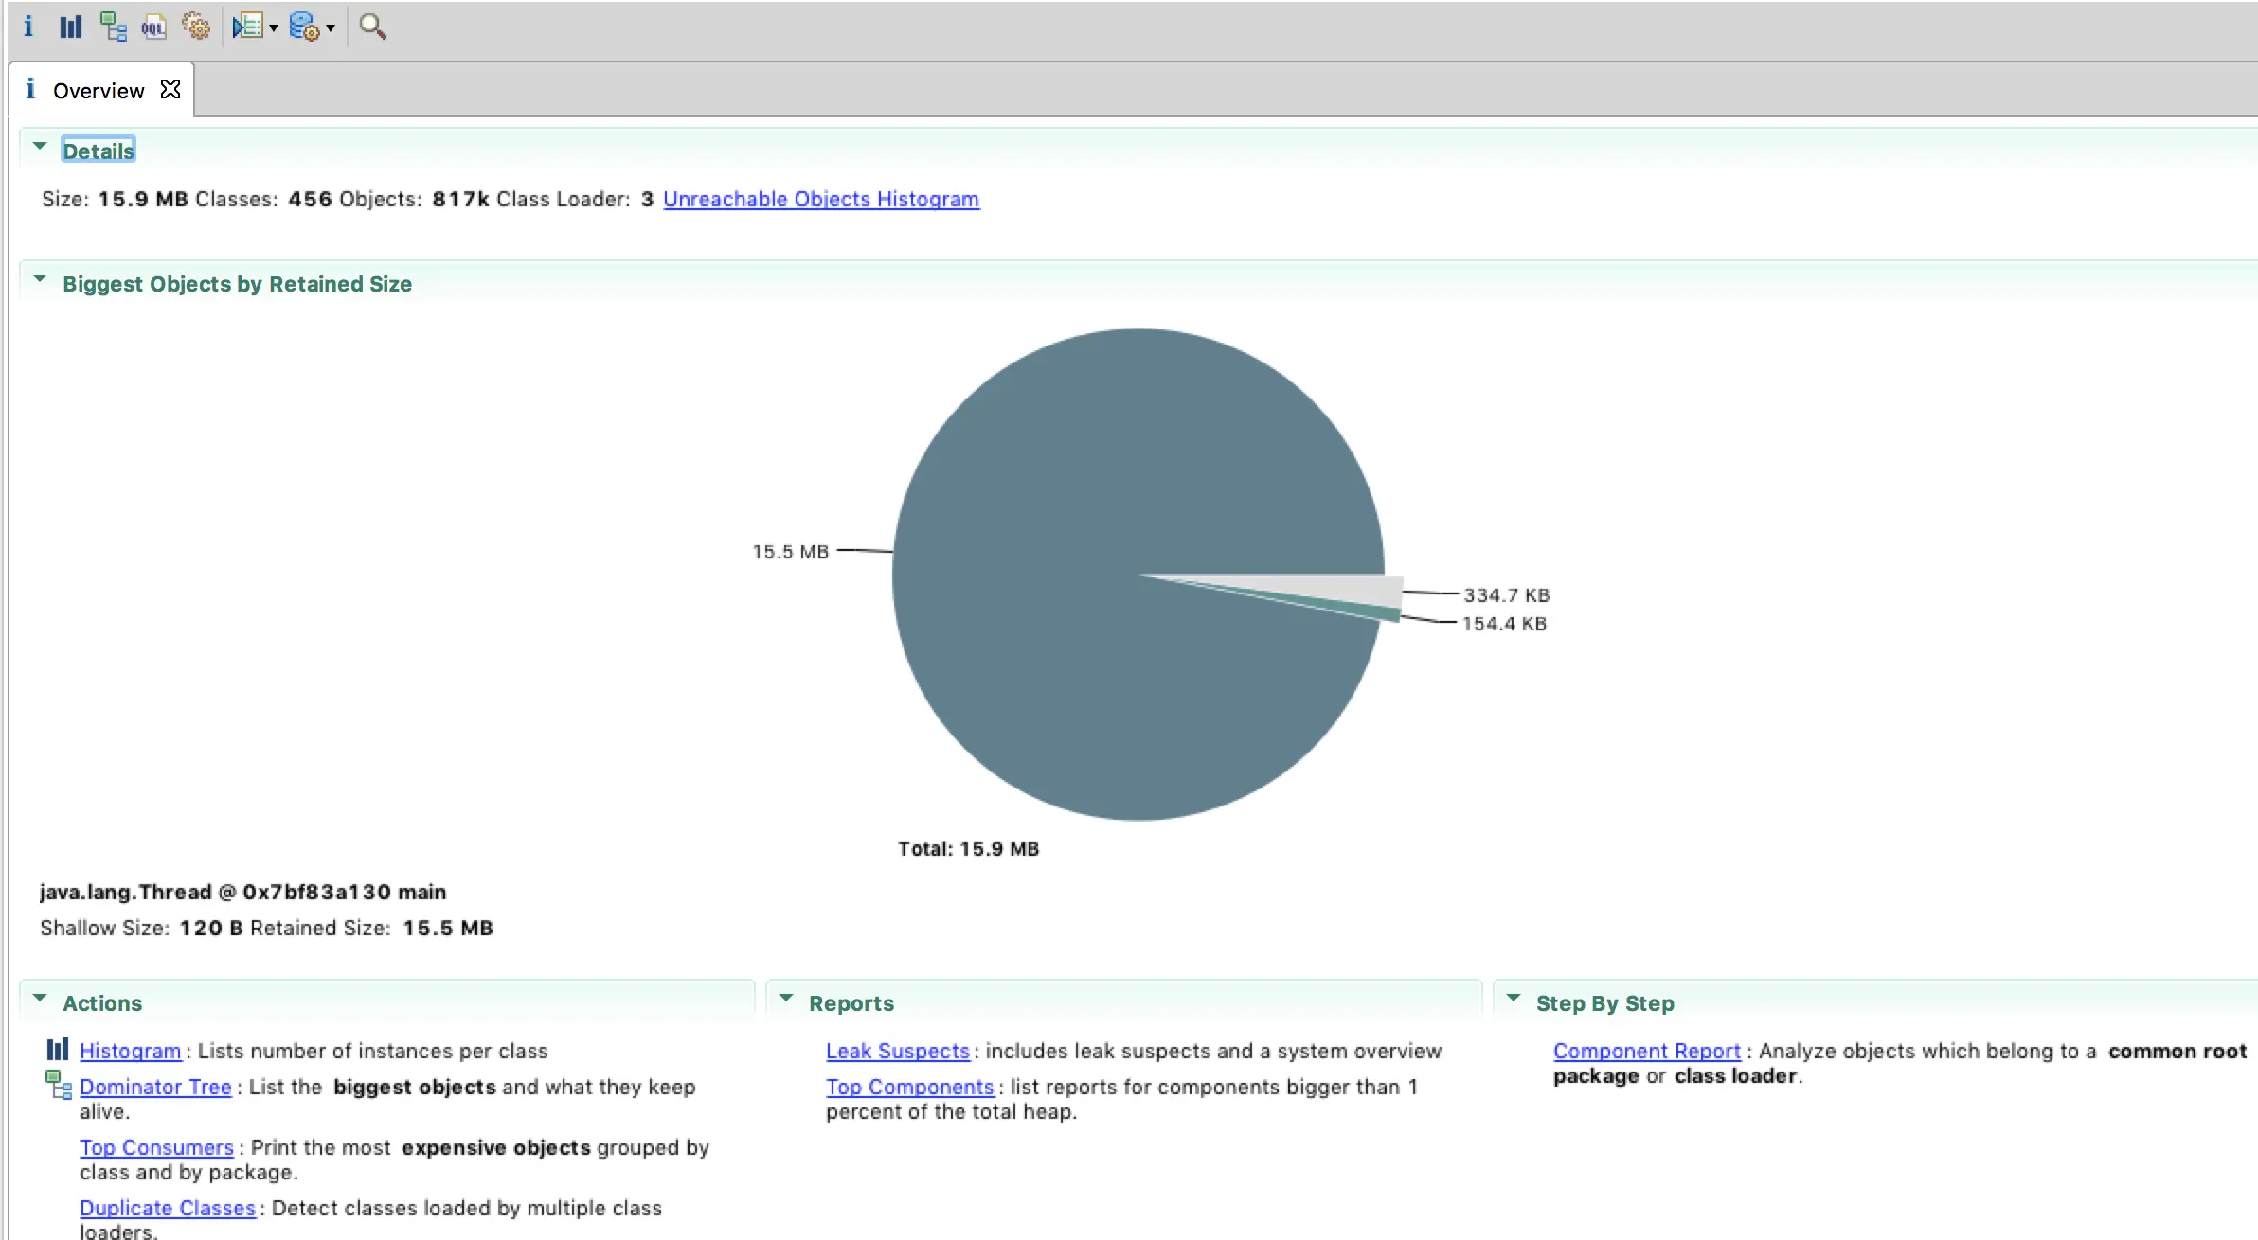Viewport: 2258px width, 1240px height.
Task: Collapse the Actions section
Action: click(x=40, y=999)
